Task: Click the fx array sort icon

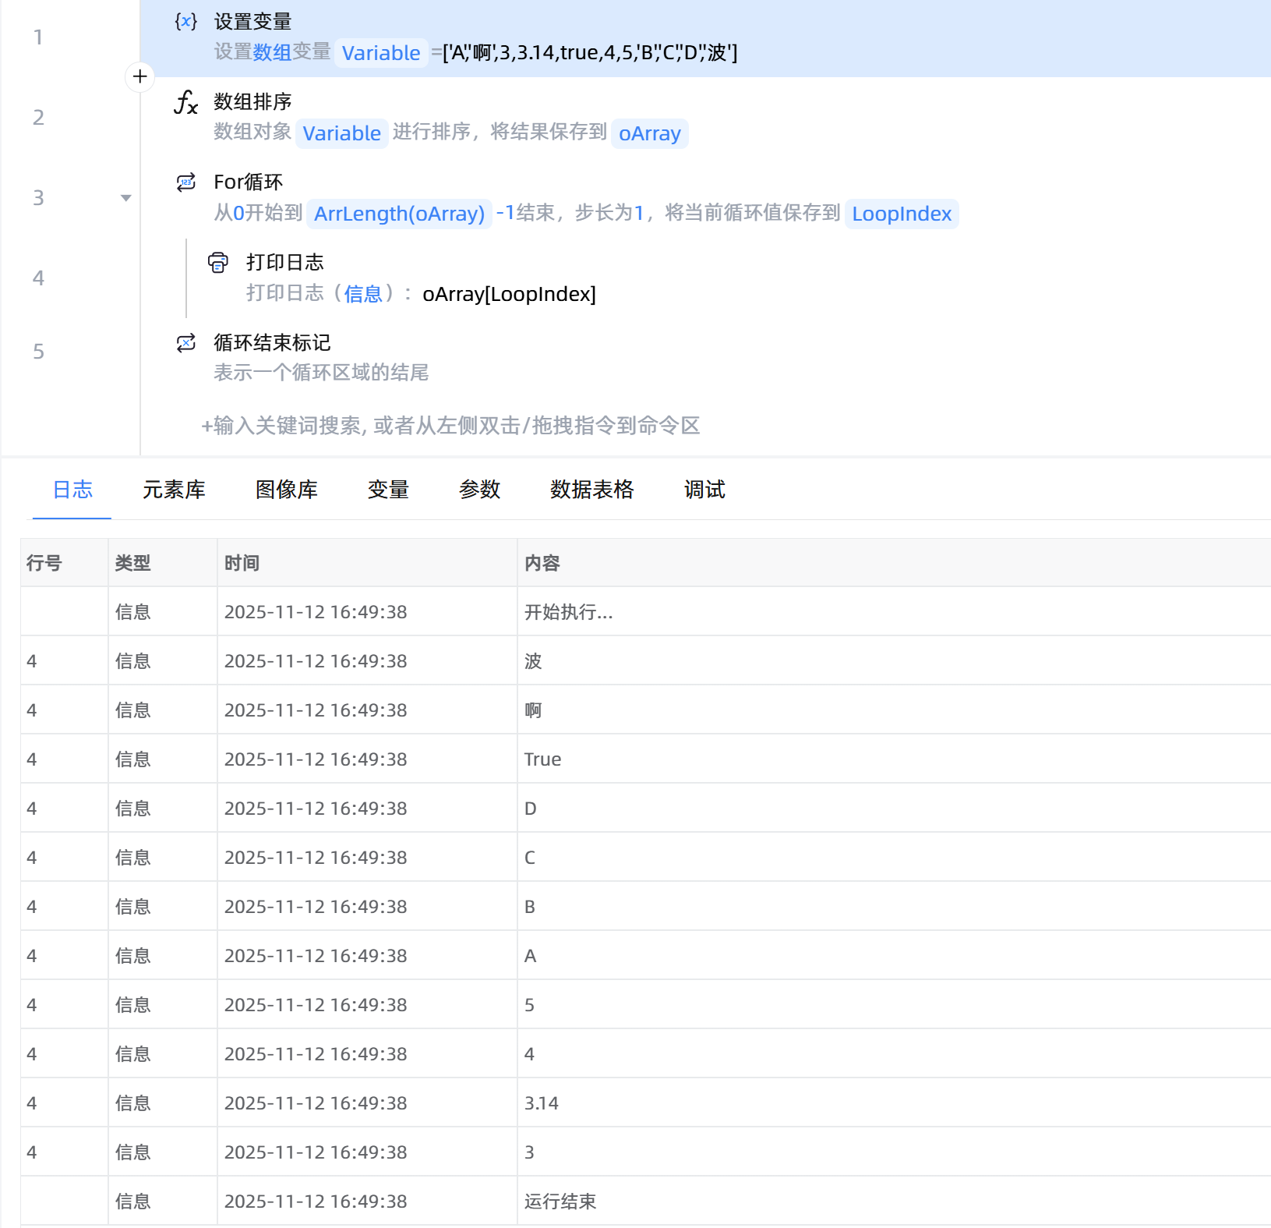Action: (x=185, y=102)
